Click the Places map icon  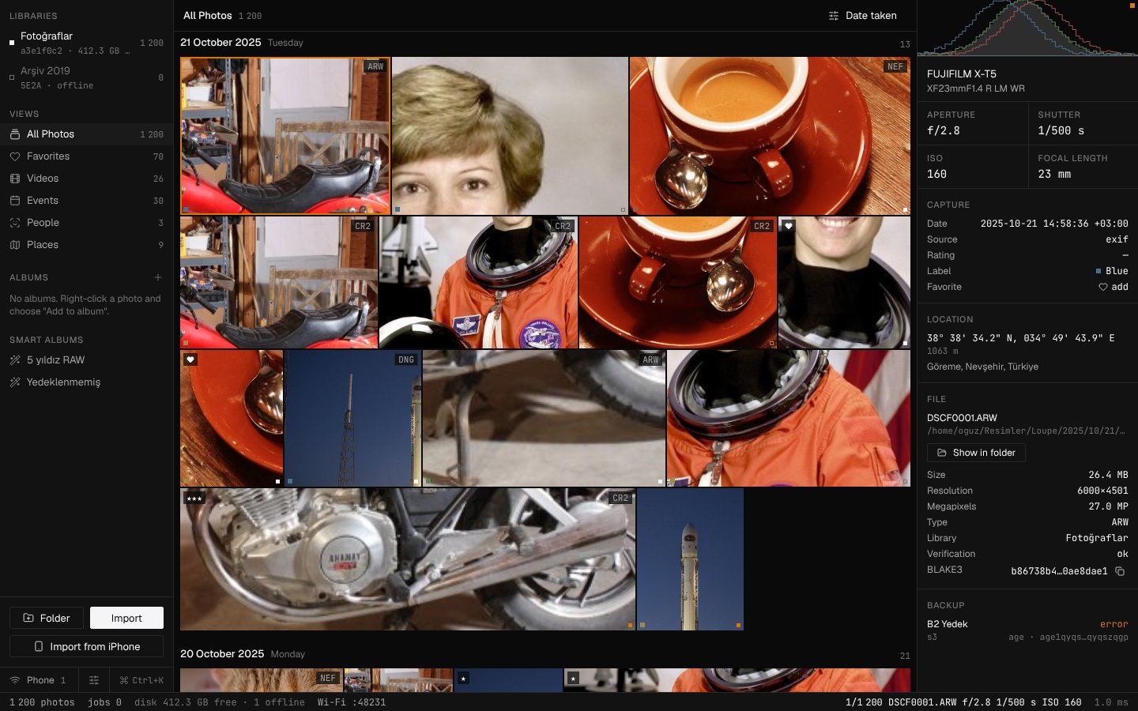click(x=14, y=245)
